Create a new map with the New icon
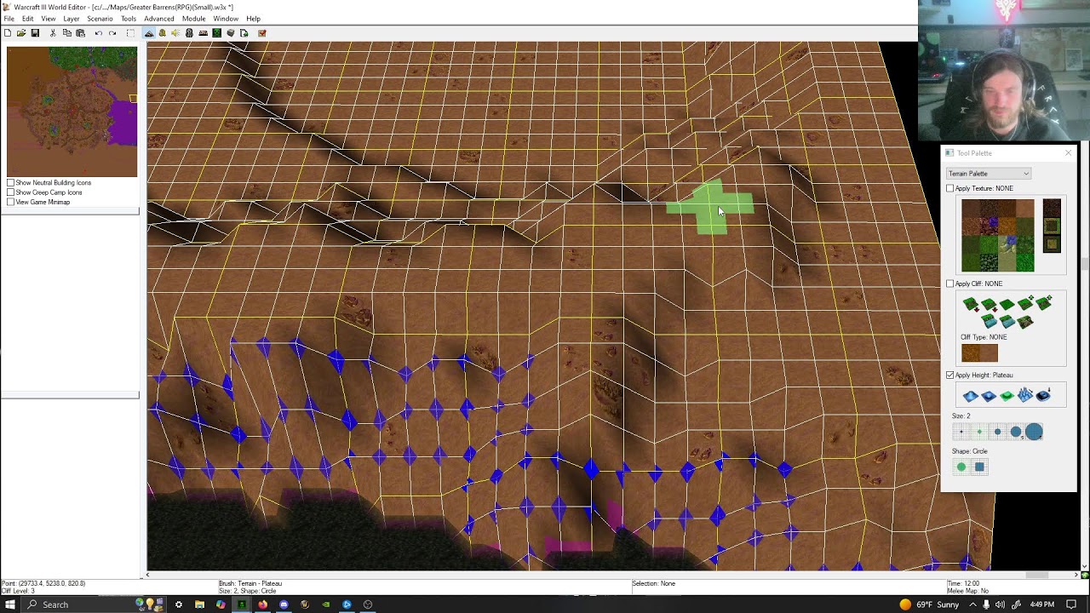This screenshot has width=1090, height=613. 8,33
